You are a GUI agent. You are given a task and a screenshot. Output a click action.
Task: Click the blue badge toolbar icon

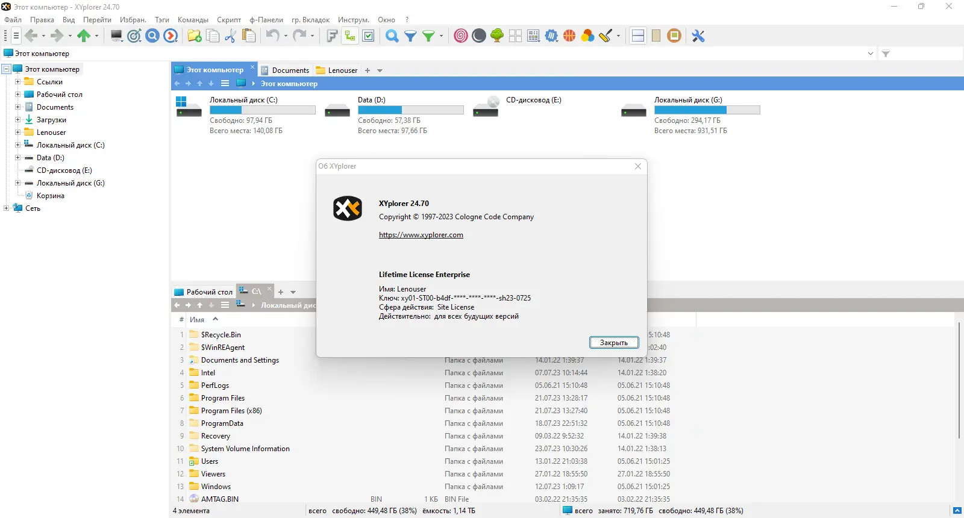[x=551, y=36]
